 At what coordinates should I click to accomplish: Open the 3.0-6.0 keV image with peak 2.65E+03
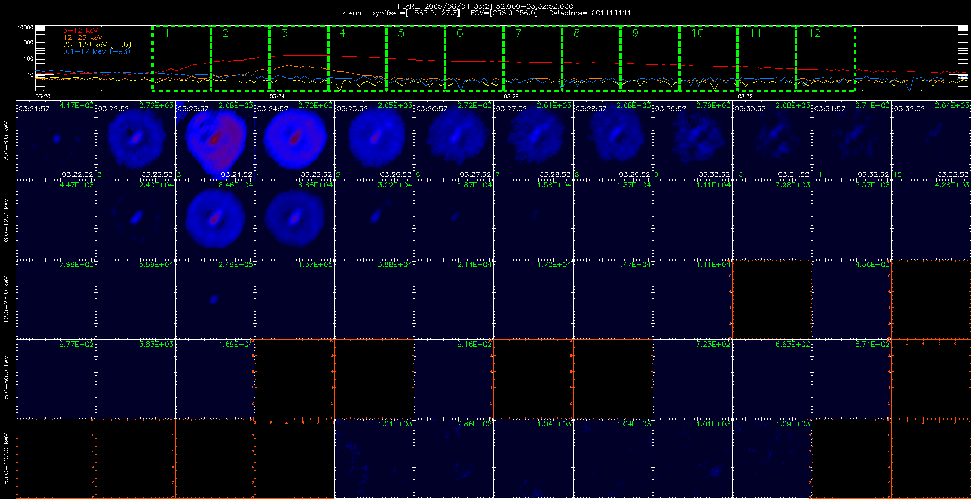tap(374, 140)
